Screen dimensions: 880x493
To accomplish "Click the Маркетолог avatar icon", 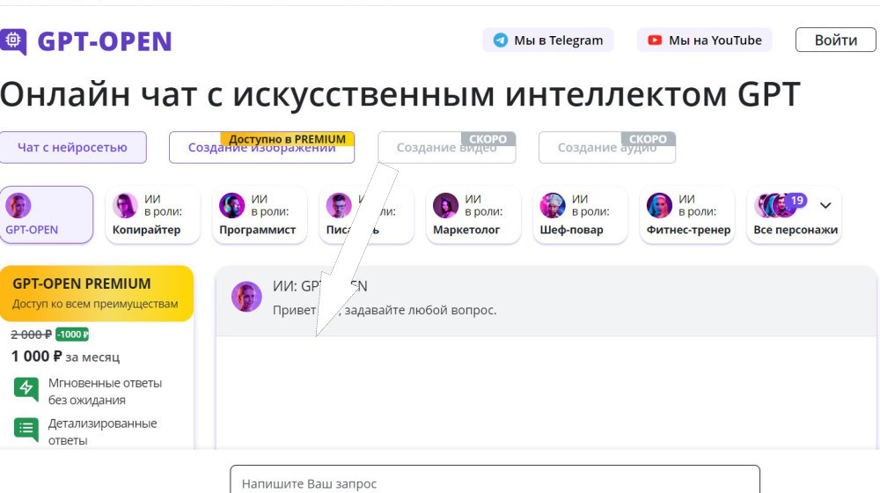I will pyautogui.click(x=445, y=205).
